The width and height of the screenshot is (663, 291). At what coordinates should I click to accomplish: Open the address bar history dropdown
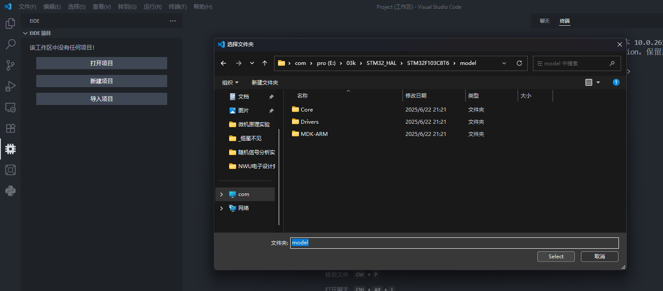[x=504, y=63]
